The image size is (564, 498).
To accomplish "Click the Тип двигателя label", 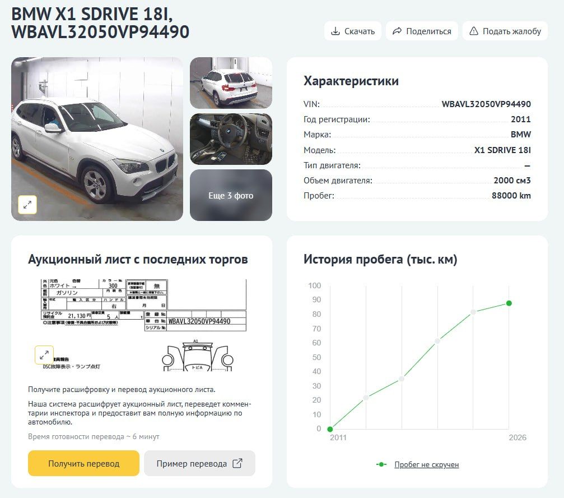I will click(x=332, y=165).
